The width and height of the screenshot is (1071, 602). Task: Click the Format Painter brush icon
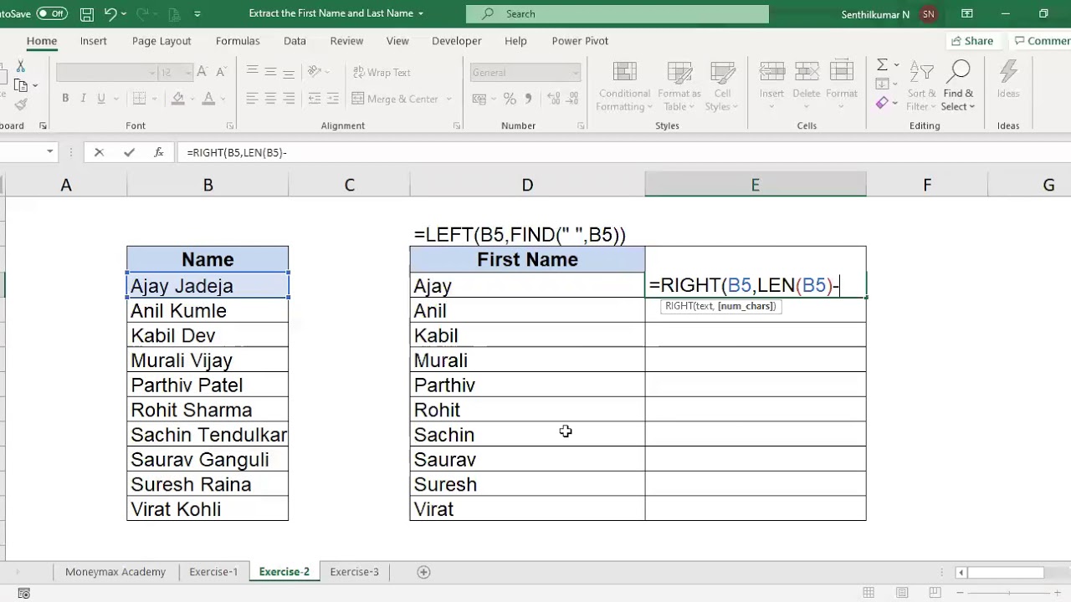click(21, 104)
